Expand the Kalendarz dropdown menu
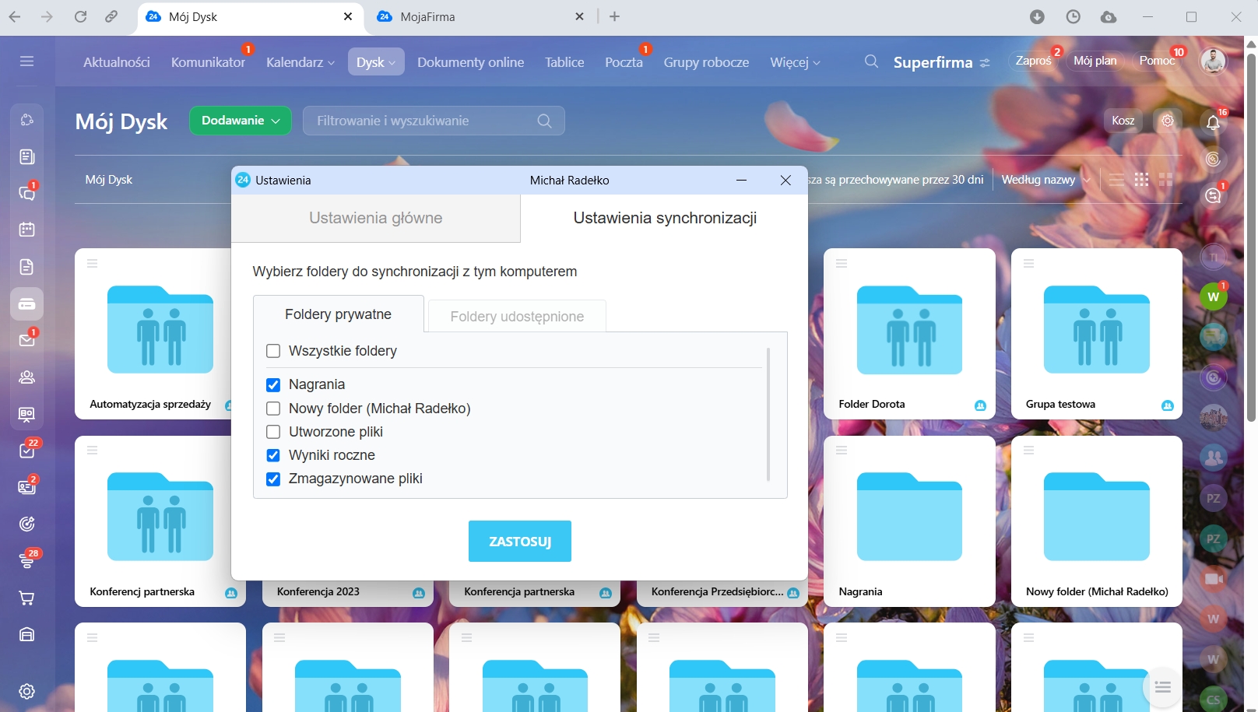The width and height of the screenshot is (1258, 712). (x=300, y=62)
